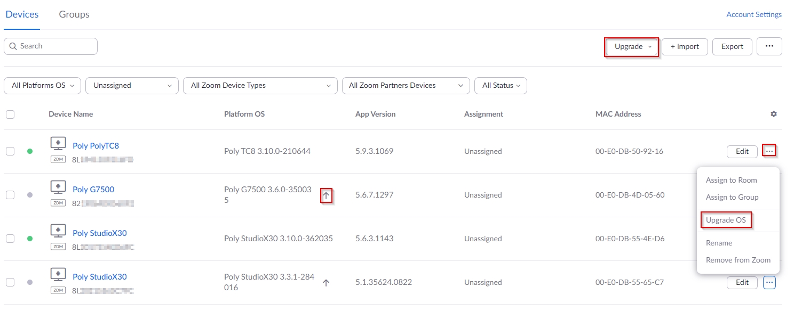The height and width of the screenshot is (311, 802).
Task: Expand the All Zoom Device Types dropdown
Action: 260,85
